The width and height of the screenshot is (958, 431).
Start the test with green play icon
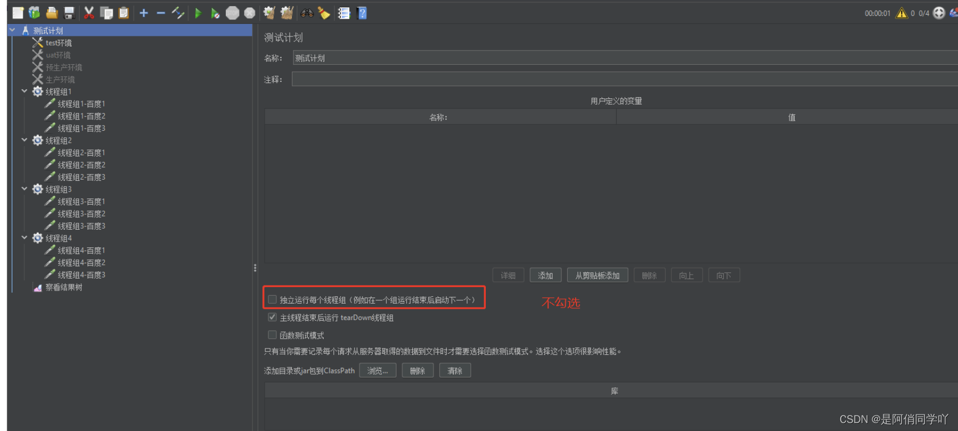click(198, 13)
